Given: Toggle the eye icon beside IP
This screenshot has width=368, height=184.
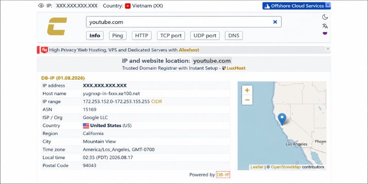Looking at the screenshot, I should [x=41, y=6].
